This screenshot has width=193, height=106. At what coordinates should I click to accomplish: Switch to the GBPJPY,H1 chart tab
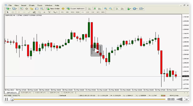coord(55,93)
